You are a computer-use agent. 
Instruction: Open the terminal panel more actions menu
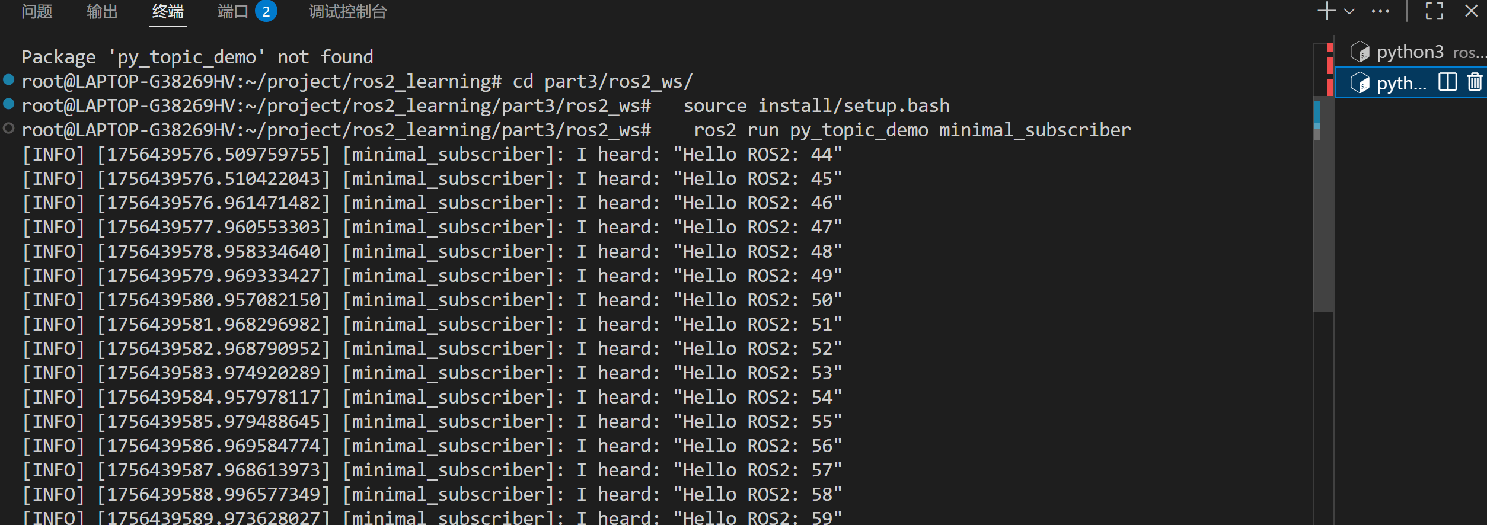pos(1380,11)
